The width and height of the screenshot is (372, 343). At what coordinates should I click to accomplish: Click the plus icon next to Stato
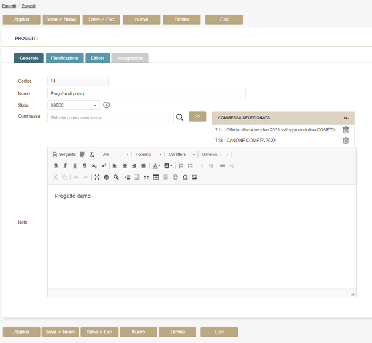point(106,105)
